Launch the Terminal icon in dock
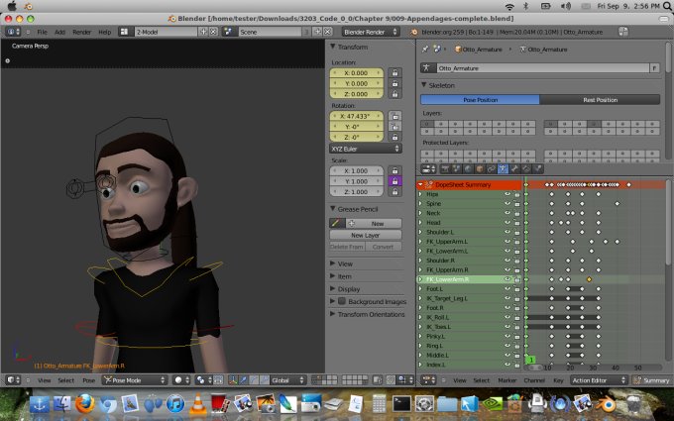Screen dimensions: 674x421 [401, 404]
